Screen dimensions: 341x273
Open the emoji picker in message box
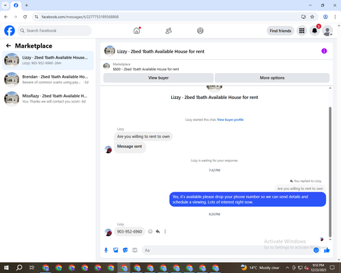(x=316, y=250)
